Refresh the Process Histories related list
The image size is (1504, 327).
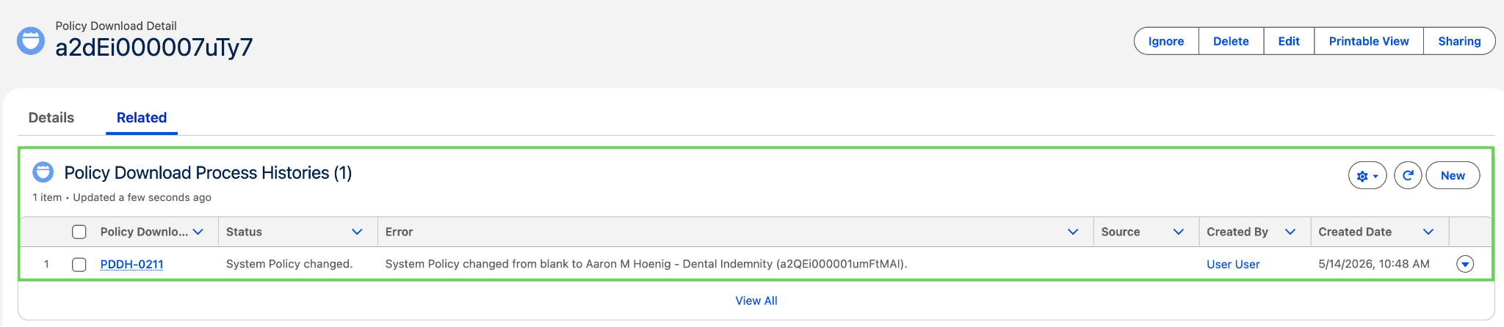[1408, 176]
